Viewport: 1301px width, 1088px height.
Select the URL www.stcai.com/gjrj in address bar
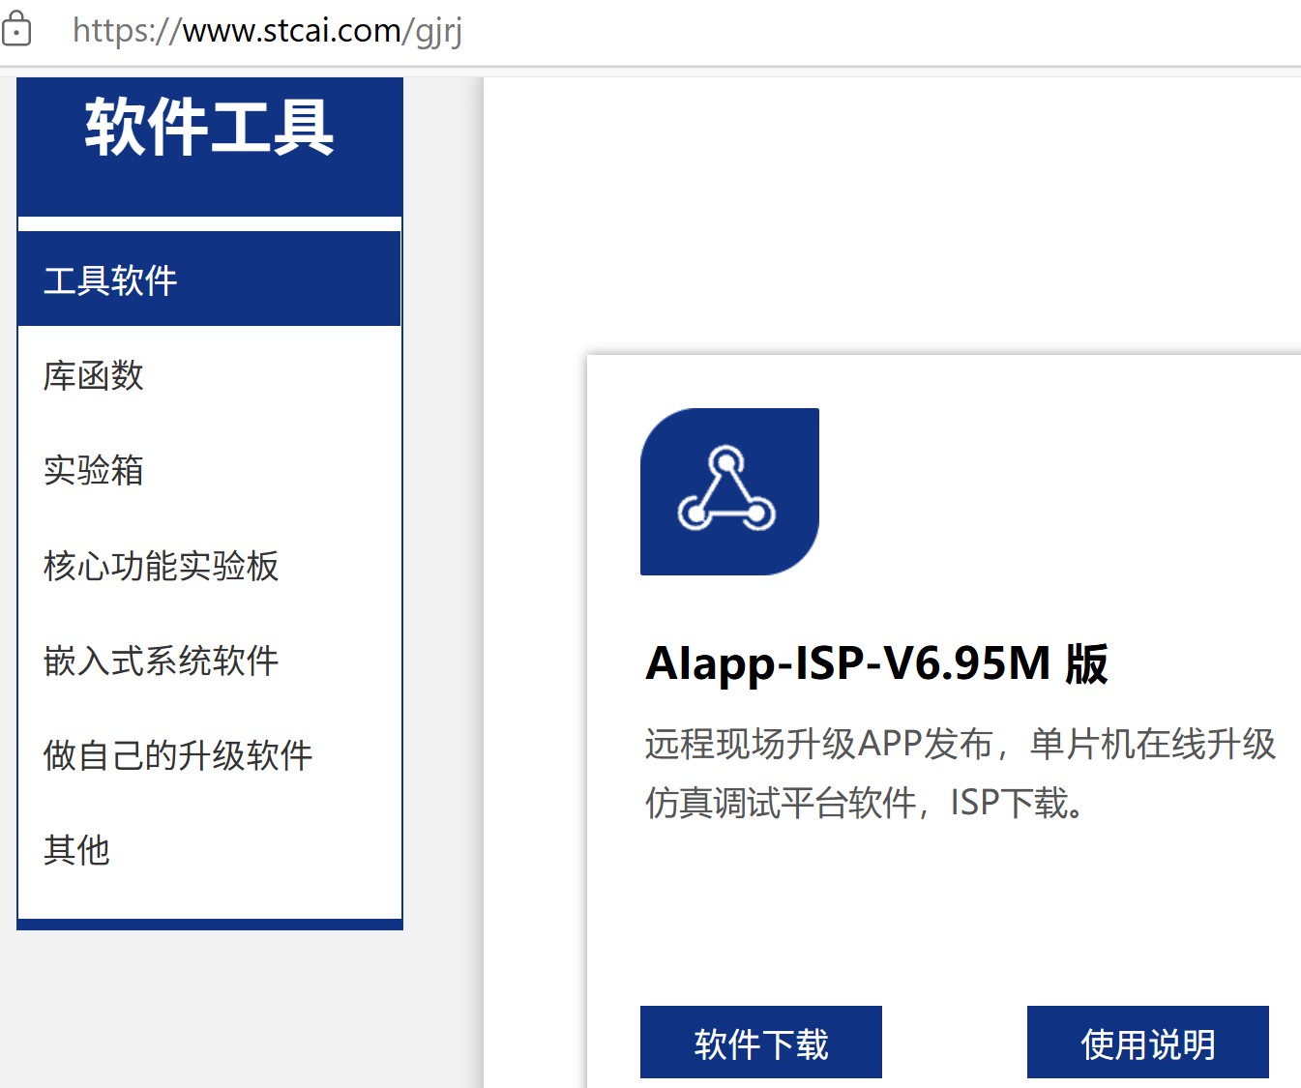[268, 31]
